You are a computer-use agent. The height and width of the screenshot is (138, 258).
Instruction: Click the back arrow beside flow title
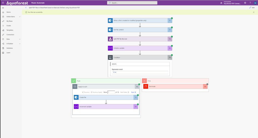(x=26, y=8)
